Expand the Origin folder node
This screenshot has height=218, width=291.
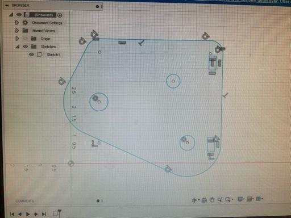point(17,39)
